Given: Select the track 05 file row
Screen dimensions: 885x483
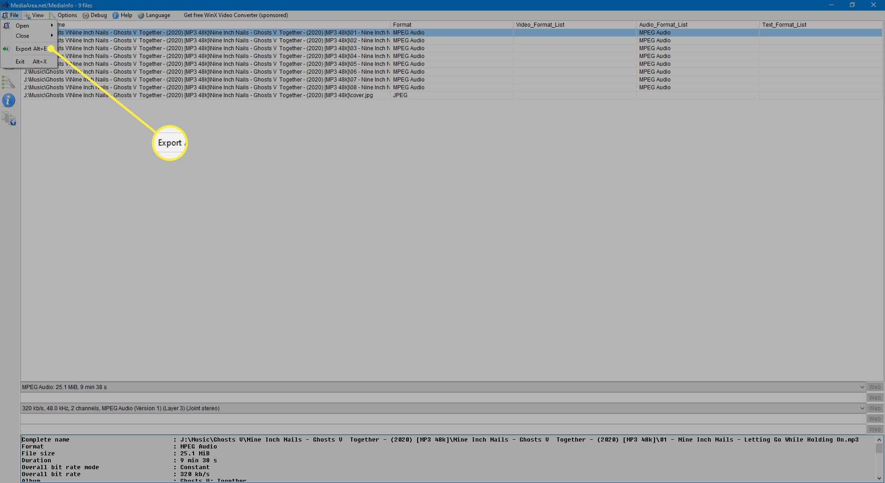Looking at the screenshot, I should (451, 64).
